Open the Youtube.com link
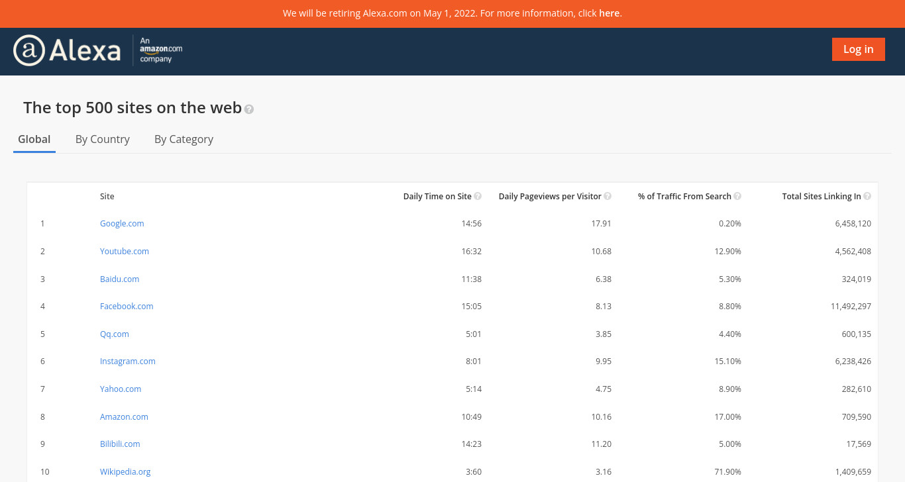 point(125,252)
